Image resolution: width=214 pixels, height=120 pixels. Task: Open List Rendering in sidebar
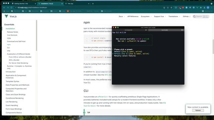coord(11,102)
